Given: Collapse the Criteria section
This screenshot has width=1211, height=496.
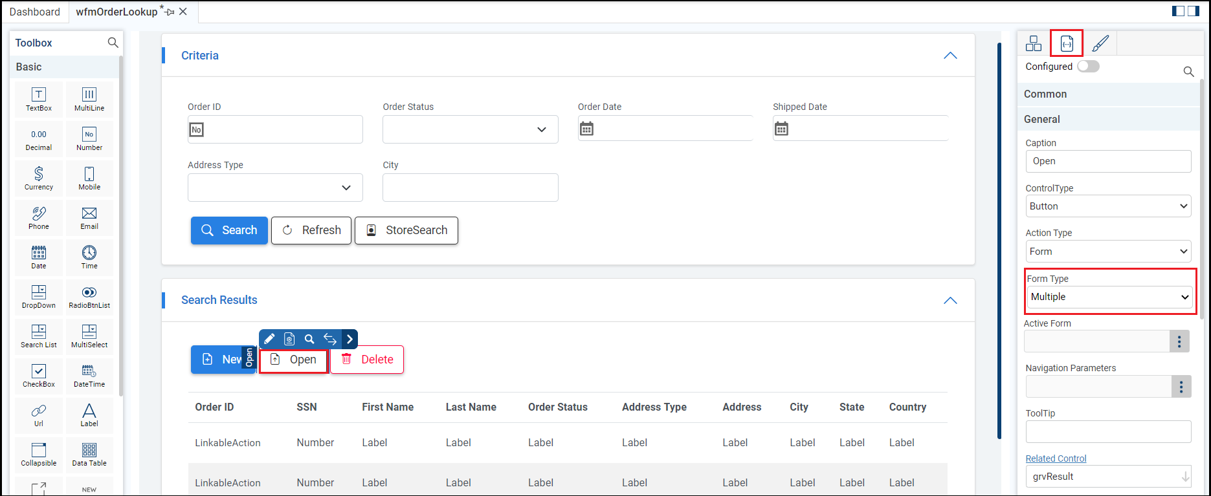Looking at the screenshot, I should point(950,56).
